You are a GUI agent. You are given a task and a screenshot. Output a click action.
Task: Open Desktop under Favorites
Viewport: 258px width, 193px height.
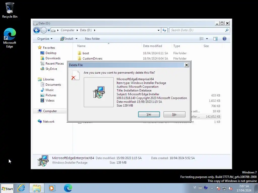(51, 53)
